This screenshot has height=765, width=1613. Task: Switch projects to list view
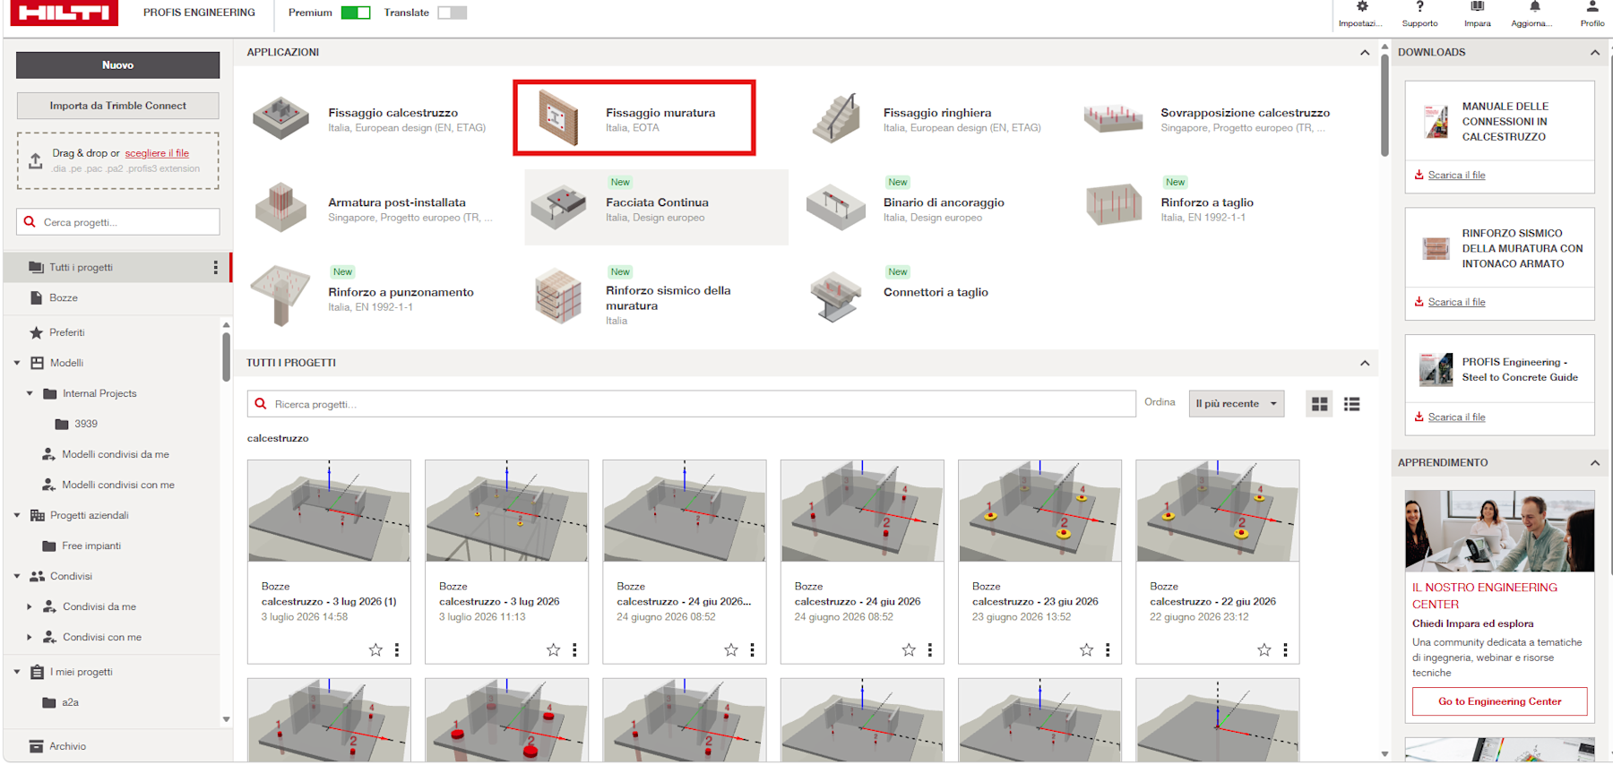pyautogui.click(x=1351, y=404)
